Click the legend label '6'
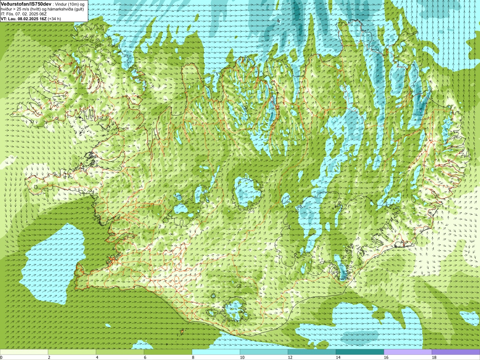The height and width of the screenshot is (360, 480). (145, 357)
